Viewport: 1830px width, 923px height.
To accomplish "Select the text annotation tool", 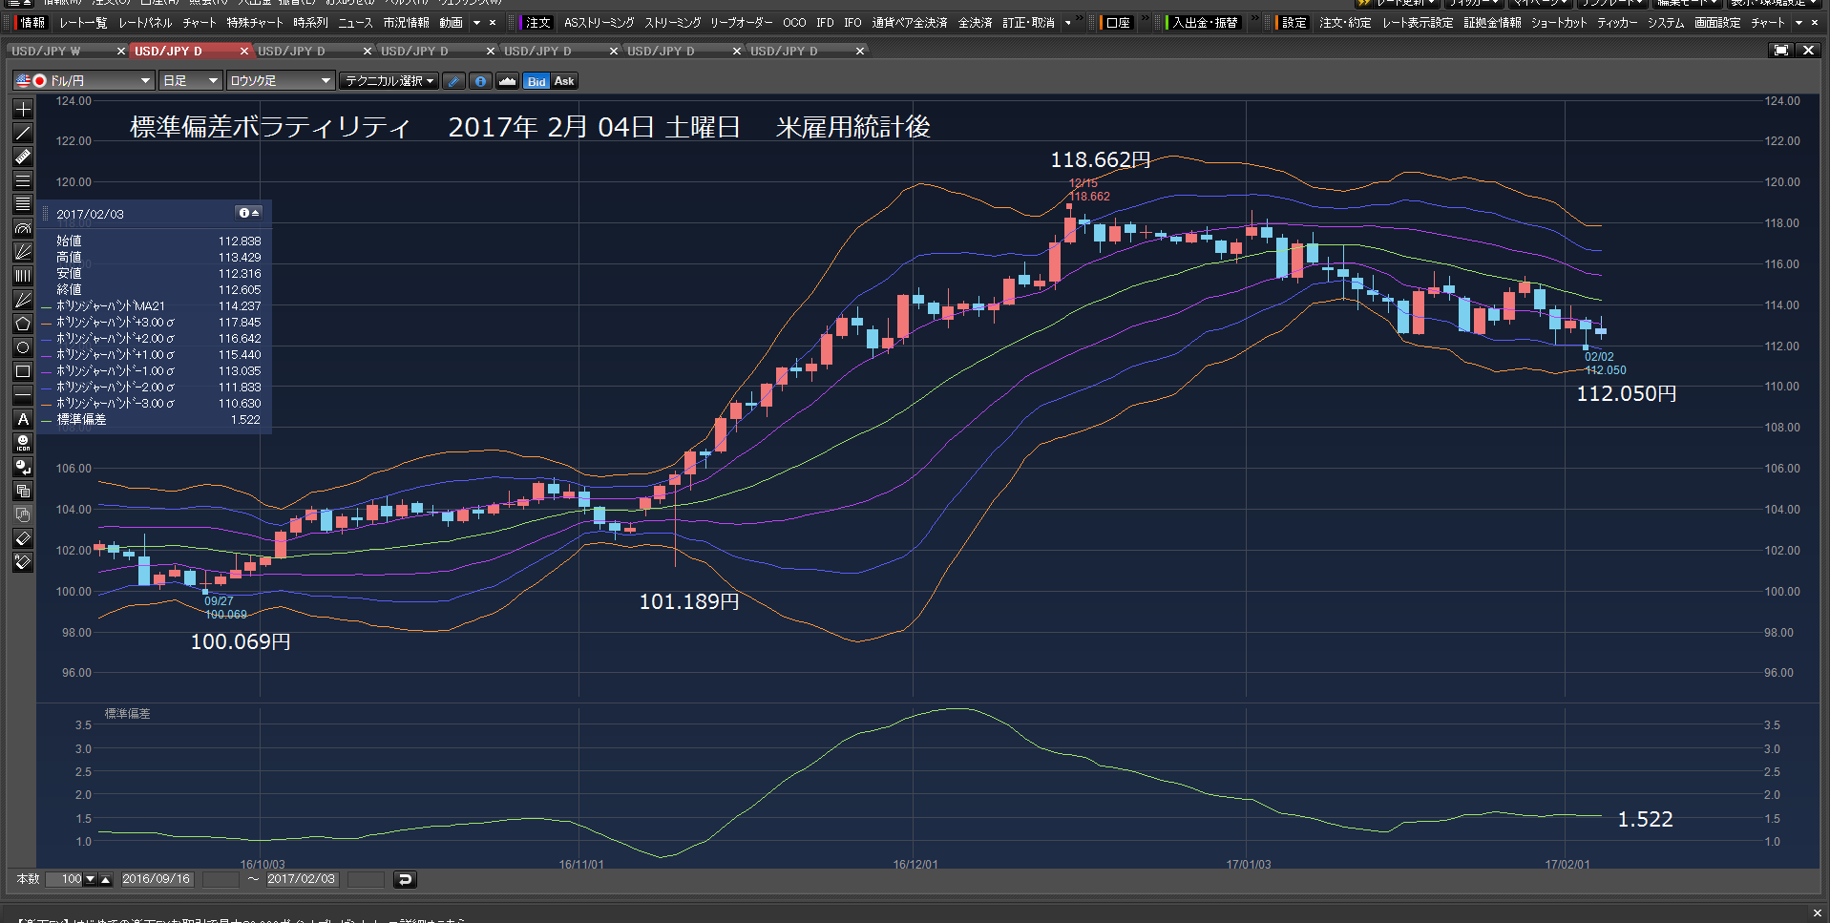I will (23, 419).
